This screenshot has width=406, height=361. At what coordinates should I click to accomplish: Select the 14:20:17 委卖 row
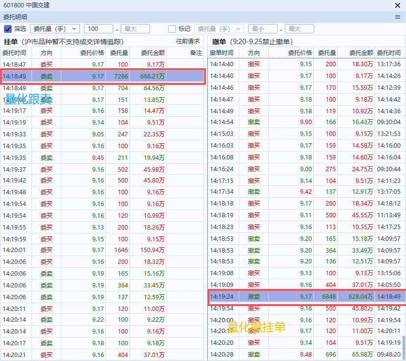102,343
